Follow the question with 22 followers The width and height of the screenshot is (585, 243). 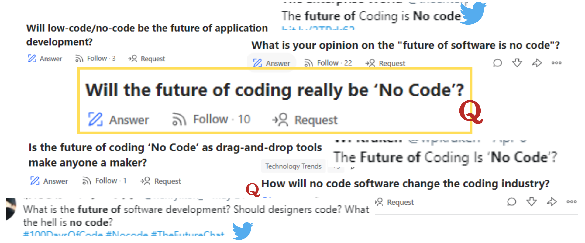328,63
